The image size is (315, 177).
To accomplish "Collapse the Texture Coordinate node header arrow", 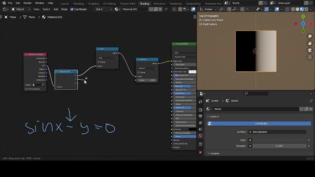I will (x=26, y=55).
